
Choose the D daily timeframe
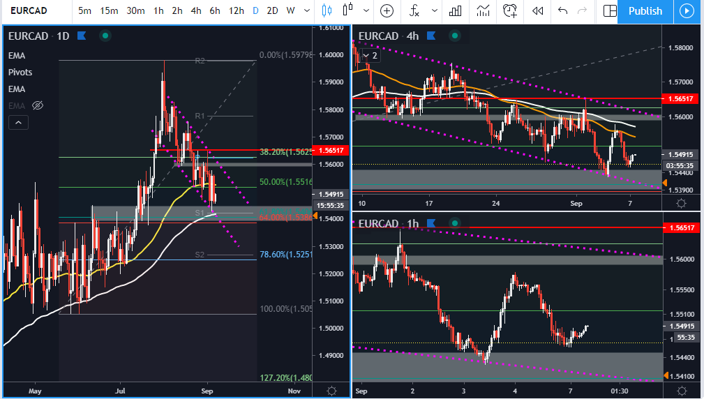coord(255,10)
